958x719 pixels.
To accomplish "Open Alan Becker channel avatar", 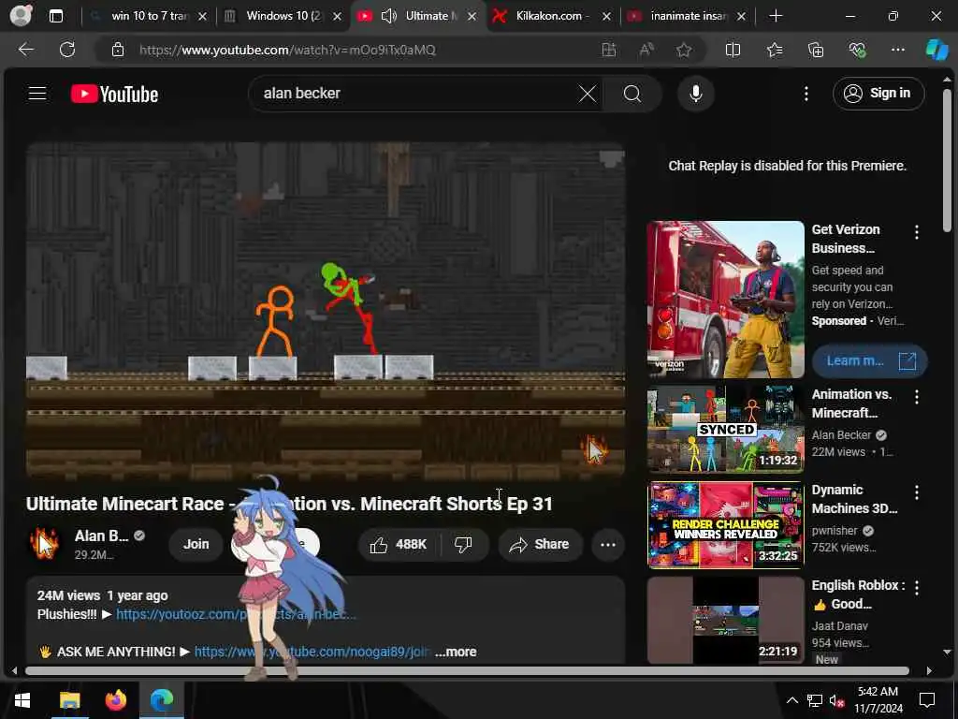I will point(44,543).
